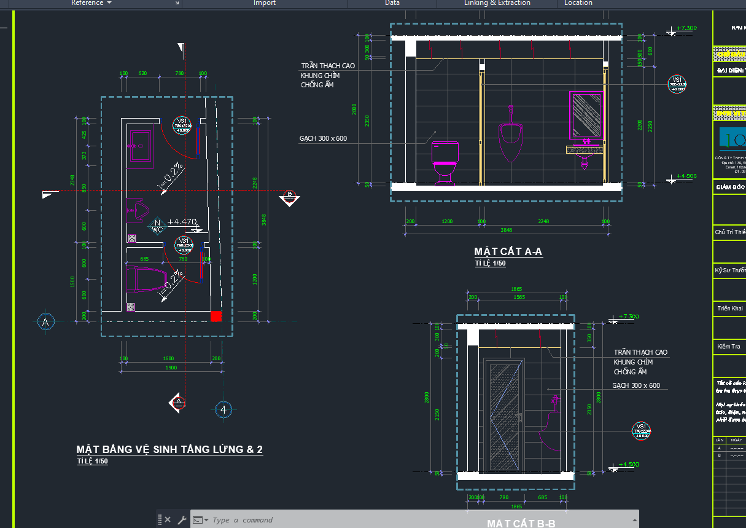Screen dimensions: 746x528
Task: Select the '+4.470' level text in plan
Action: [x=182, y=221]
